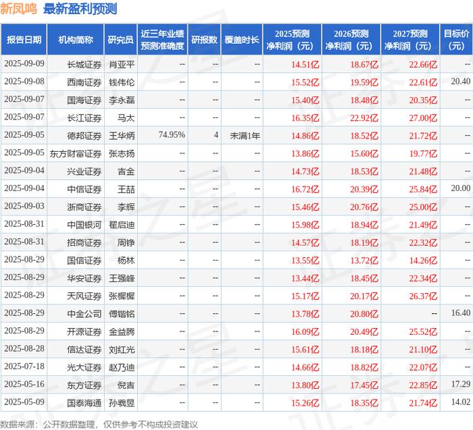The height and width of the screenshot is (430, 473).
Task: Click the 目标价 column header
Action: click(x=456, y=40)
